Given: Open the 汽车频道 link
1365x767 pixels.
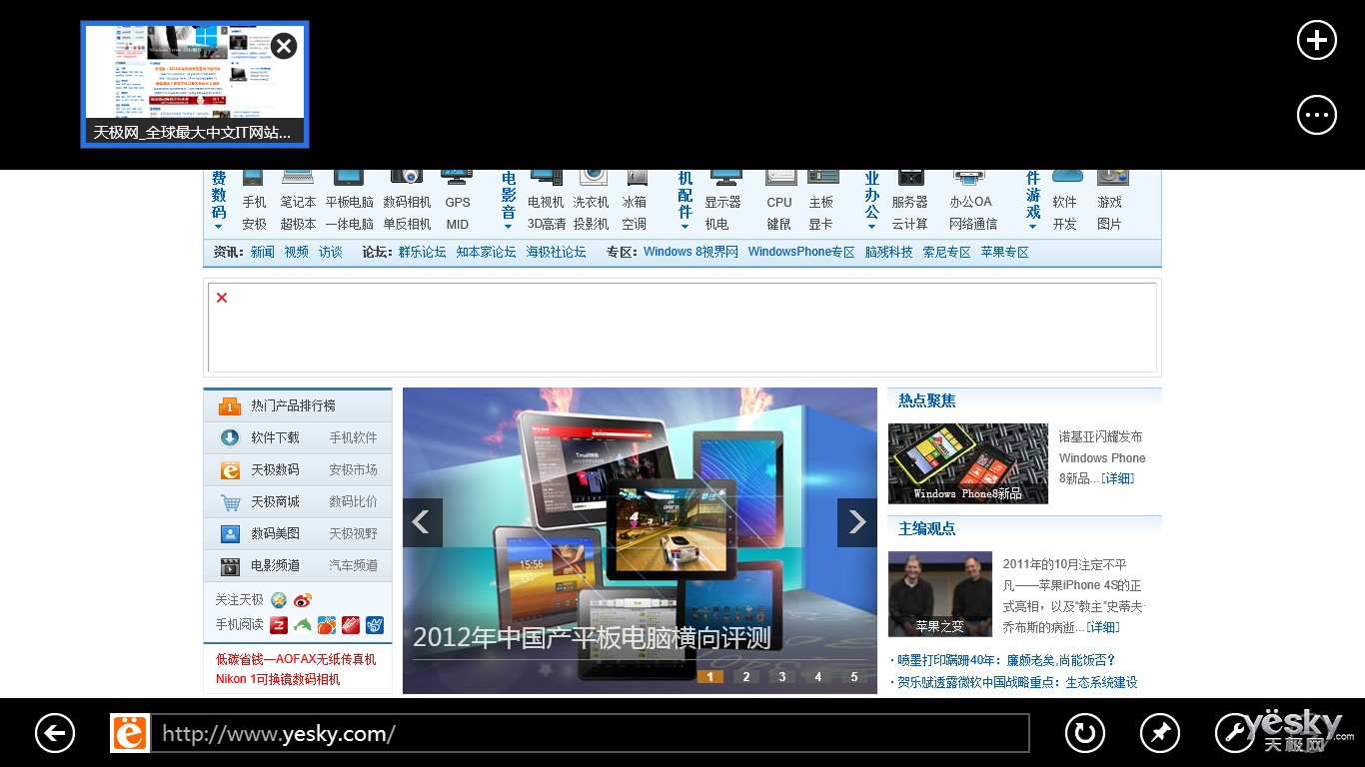Looking at the screenshot, I should click(354, 565).
